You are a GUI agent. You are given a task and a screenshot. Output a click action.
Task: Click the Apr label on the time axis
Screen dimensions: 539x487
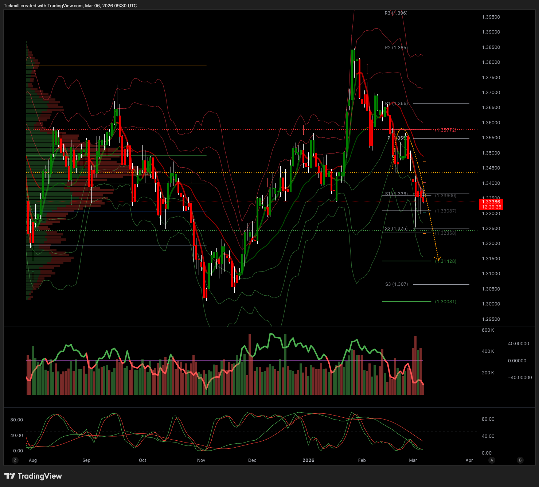(469, 460)
